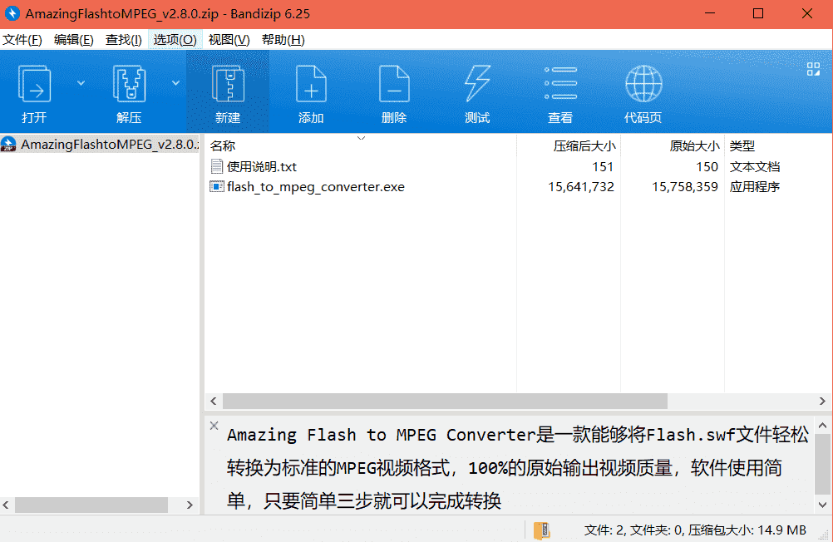The height and width of the screenshot is (542, 833).
Task: Click the tree pane horizontal scrollbar thumb
Action: 91,505
